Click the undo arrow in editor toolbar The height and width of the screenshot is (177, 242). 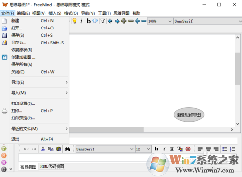coord(26,149)
